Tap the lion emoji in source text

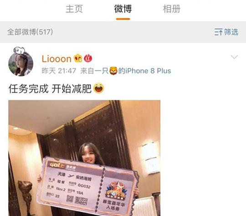tap(113, 71)
